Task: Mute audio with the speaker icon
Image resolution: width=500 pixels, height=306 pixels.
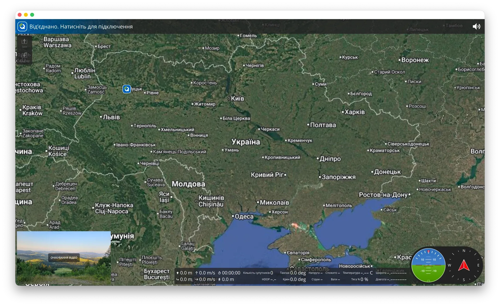Action: click(476, 26)
